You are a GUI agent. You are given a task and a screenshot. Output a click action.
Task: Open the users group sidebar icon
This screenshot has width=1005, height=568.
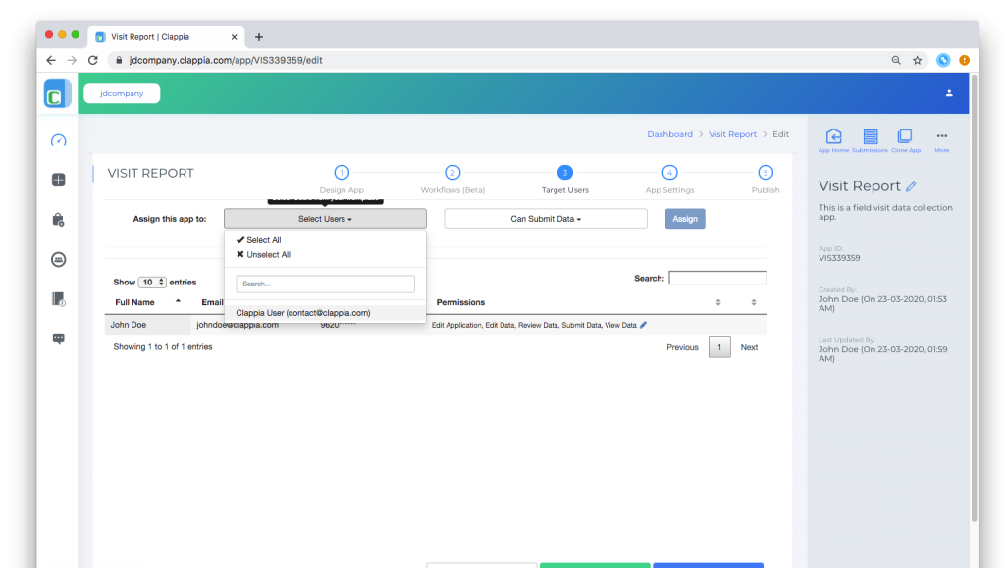point(58,259)
